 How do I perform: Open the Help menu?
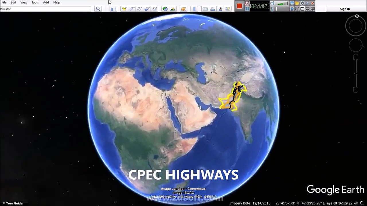pyautogui.click(x=56, y=2)
